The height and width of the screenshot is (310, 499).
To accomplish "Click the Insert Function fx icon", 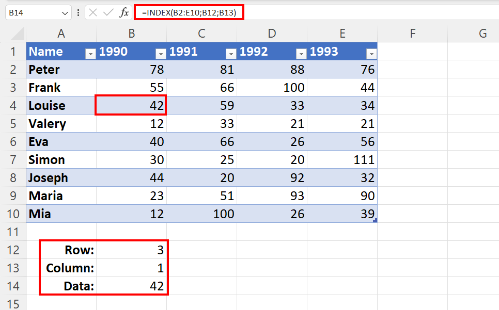I will coord(124,13).
